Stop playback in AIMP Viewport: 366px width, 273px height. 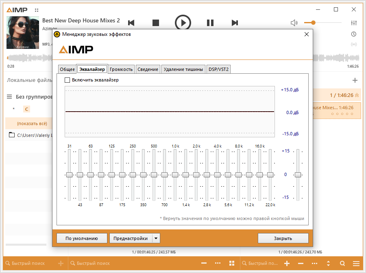pyautogui.click(x=156, y=23)
